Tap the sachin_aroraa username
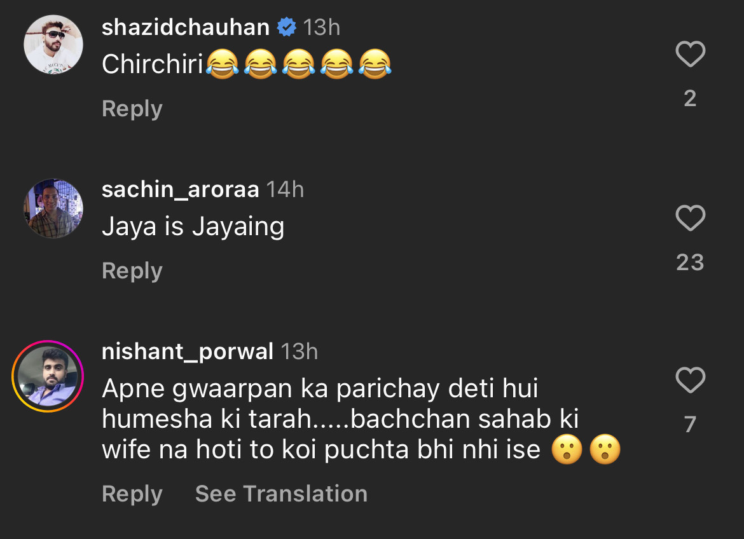The height and width of the screenshot is (539, 744). (180, 189)
